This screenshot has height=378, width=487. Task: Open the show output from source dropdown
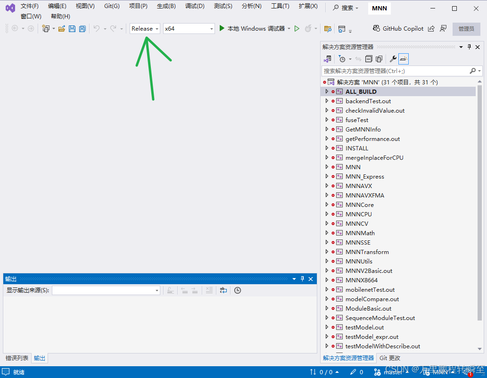[106, 290]
